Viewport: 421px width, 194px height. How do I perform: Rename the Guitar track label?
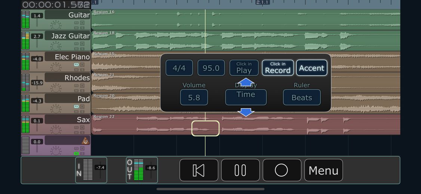[67, 15]
